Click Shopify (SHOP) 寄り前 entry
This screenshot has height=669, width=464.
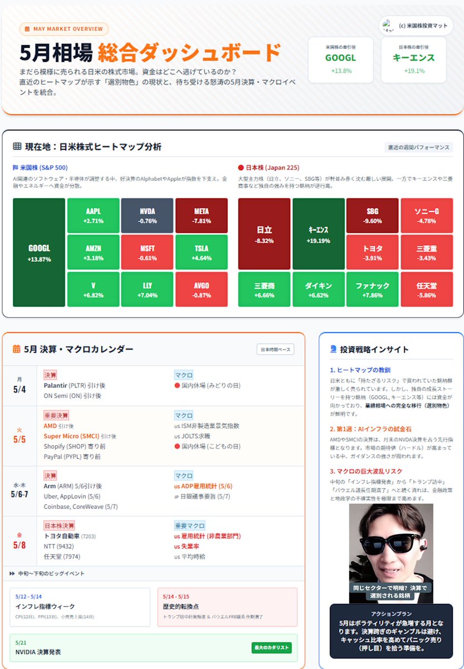(75, 446)
